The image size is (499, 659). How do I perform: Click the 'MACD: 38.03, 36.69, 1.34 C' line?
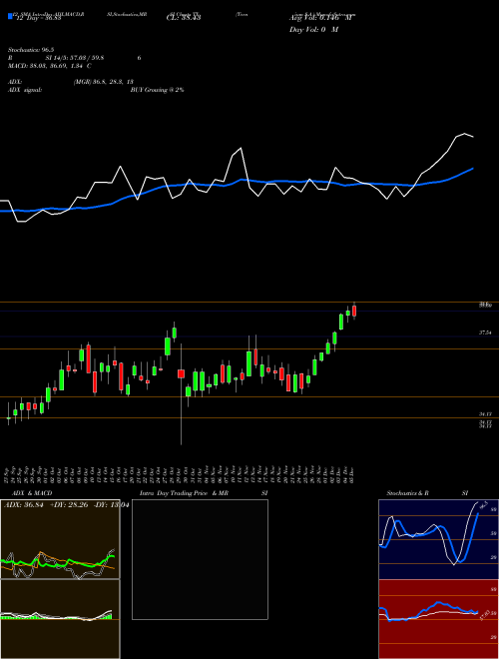50,66
